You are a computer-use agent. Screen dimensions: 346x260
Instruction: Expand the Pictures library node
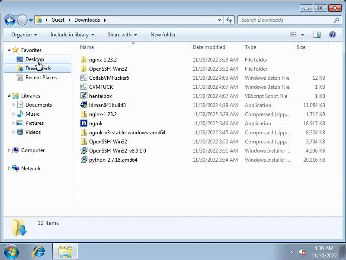pos(13,123)
